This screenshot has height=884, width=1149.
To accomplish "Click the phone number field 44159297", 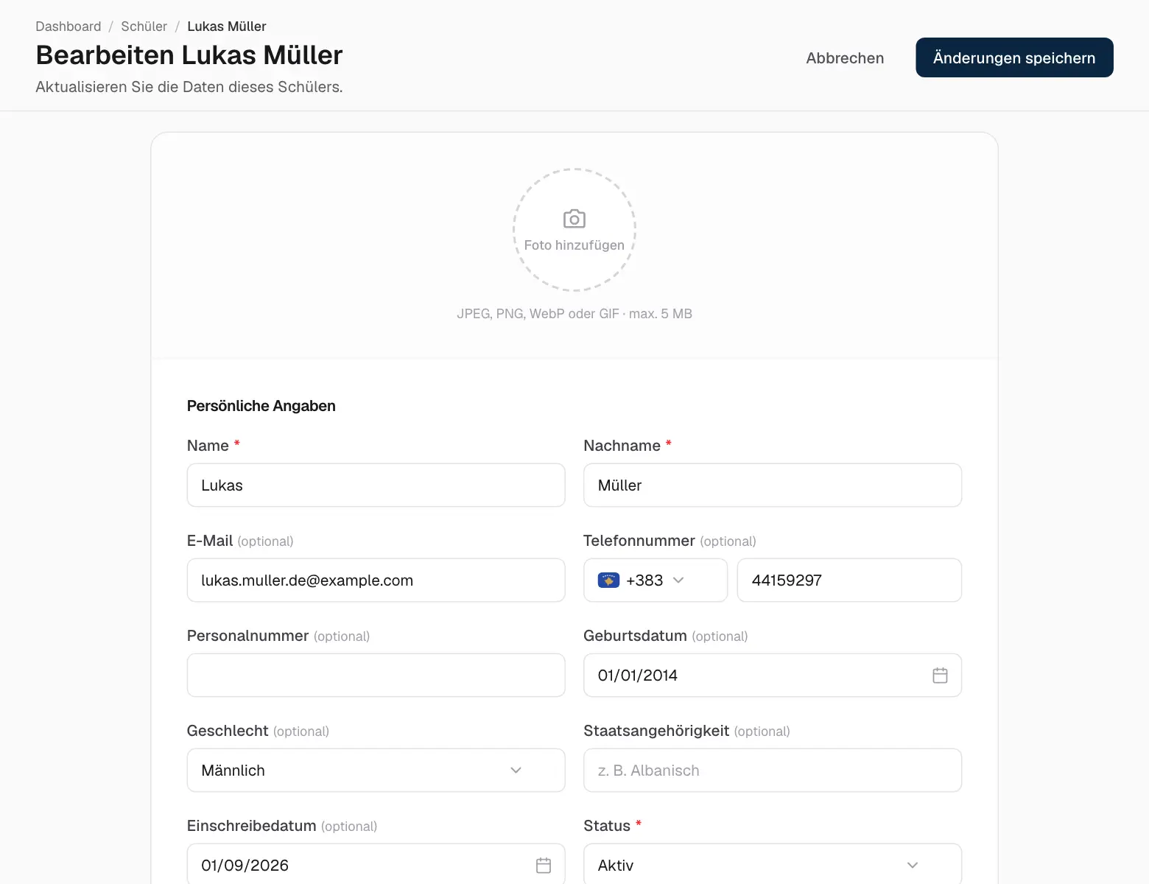I will (x=849, y=580).
